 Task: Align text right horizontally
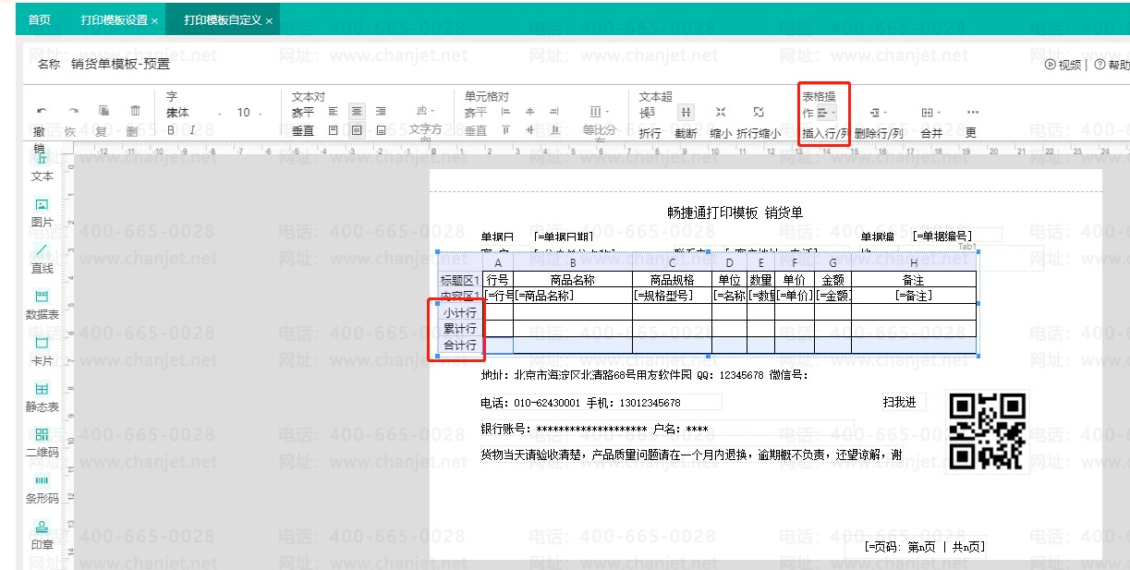click(381, 112)
